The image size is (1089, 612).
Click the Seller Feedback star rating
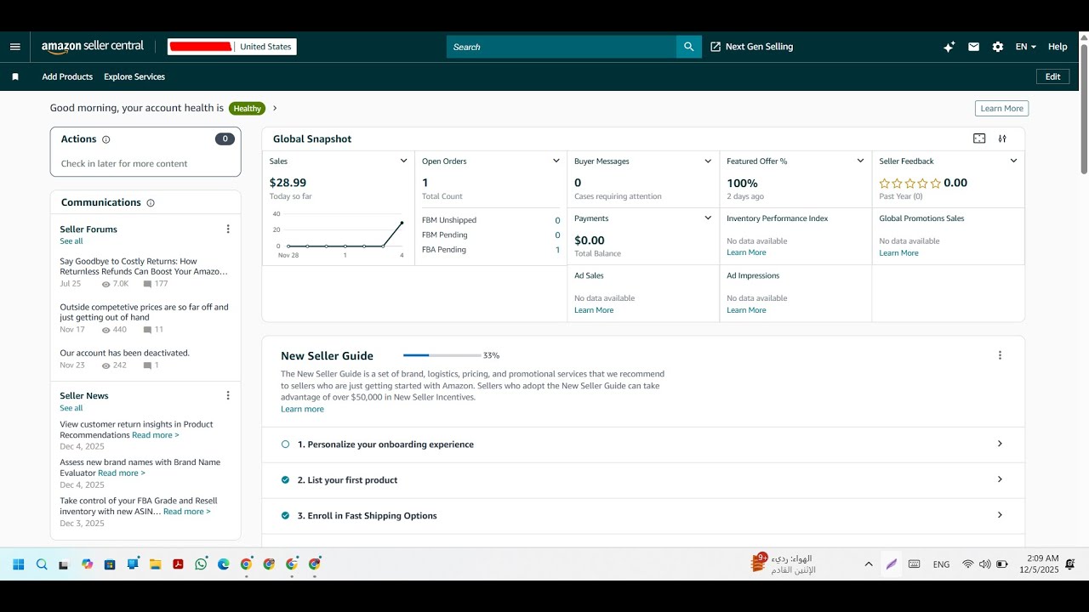[x=910, y=183]
